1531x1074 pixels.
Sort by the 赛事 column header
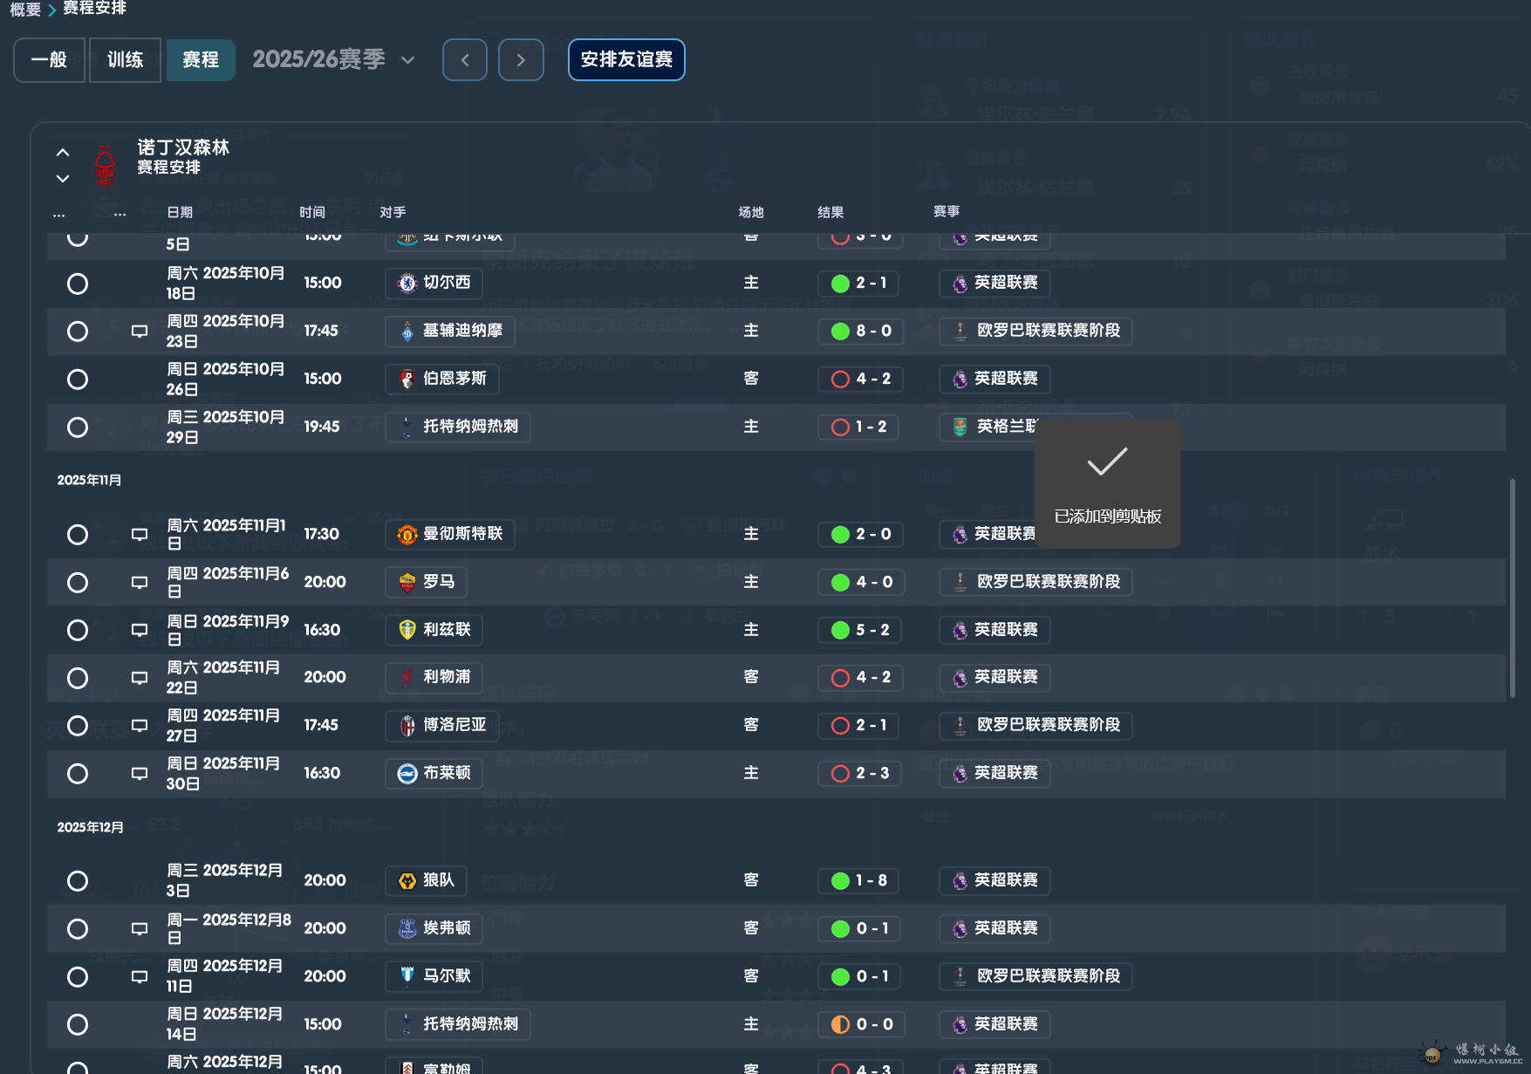pyautogui.click(x=947, y=211)
